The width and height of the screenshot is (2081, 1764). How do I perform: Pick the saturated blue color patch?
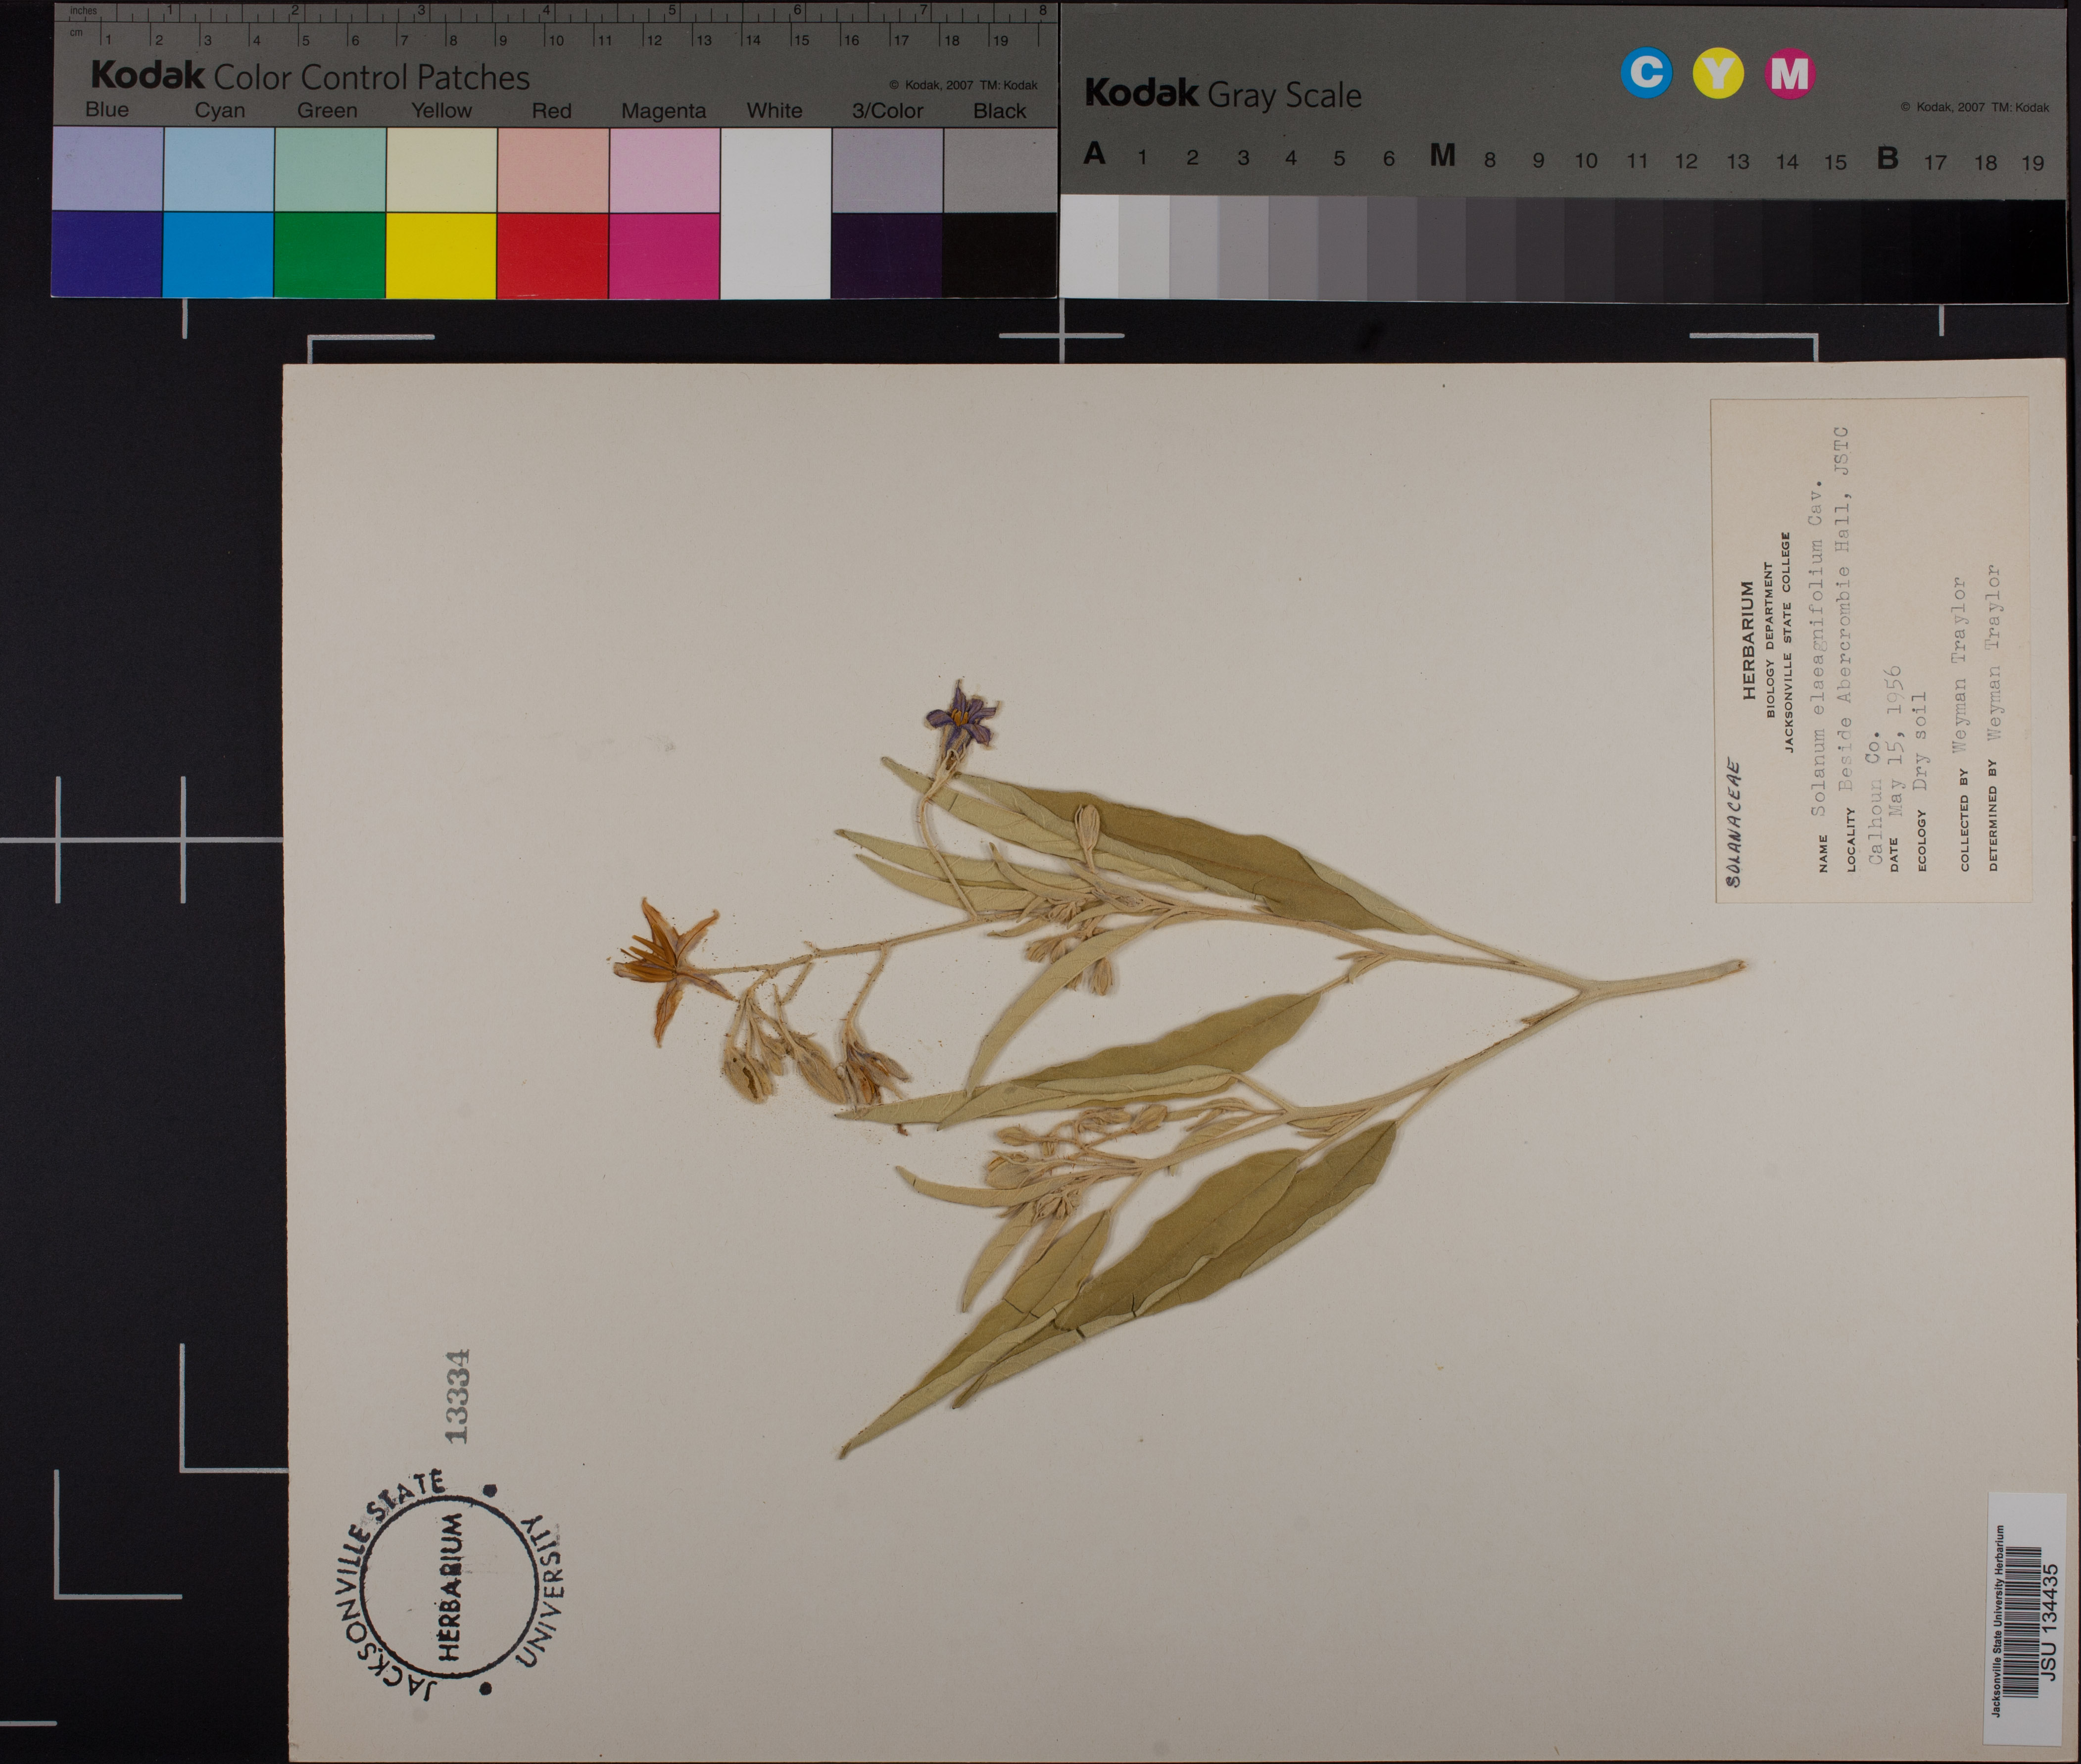[x=107, y=254]
